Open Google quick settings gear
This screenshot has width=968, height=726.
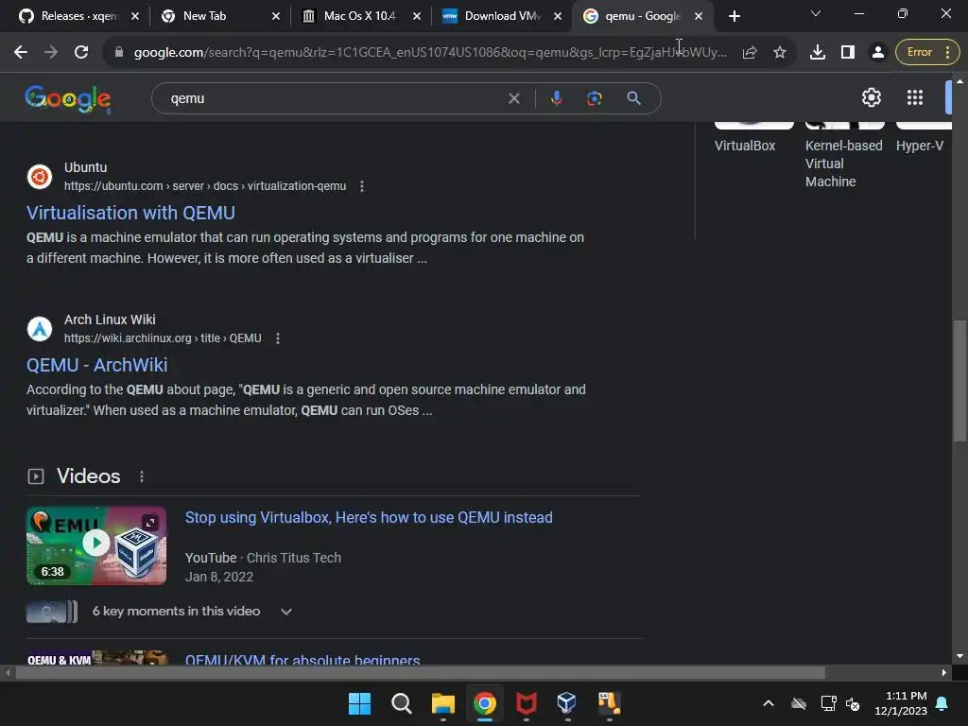pos(871,97)
